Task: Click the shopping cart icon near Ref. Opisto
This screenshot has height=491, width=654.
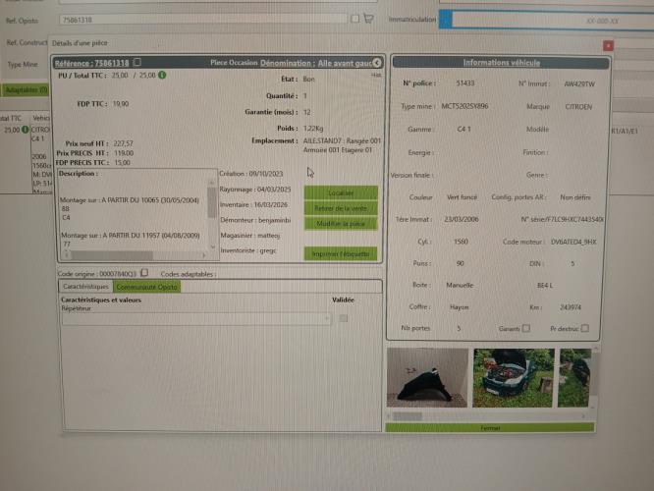Action: (x=368, y=18)
